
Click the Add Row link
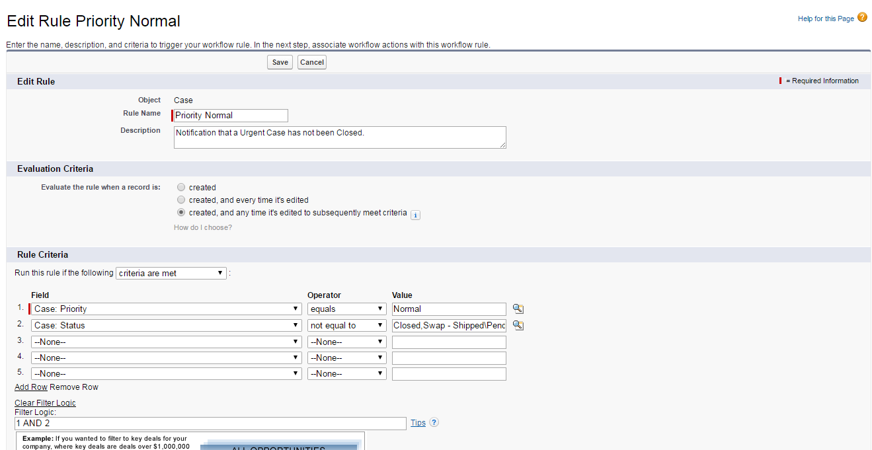tap(31, 387)
